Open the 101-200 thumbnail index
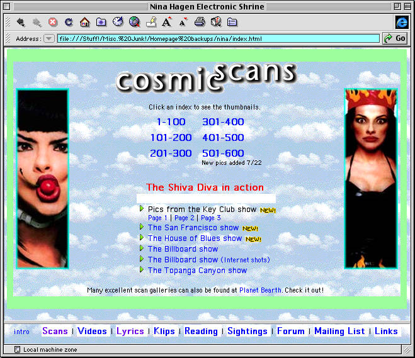415x358 pixels. [171, 138]
